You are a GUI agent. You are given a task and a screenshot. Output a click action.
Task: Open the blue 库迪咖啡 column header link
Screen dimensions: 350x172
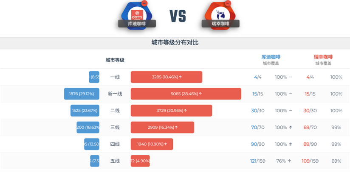[271, 57]
